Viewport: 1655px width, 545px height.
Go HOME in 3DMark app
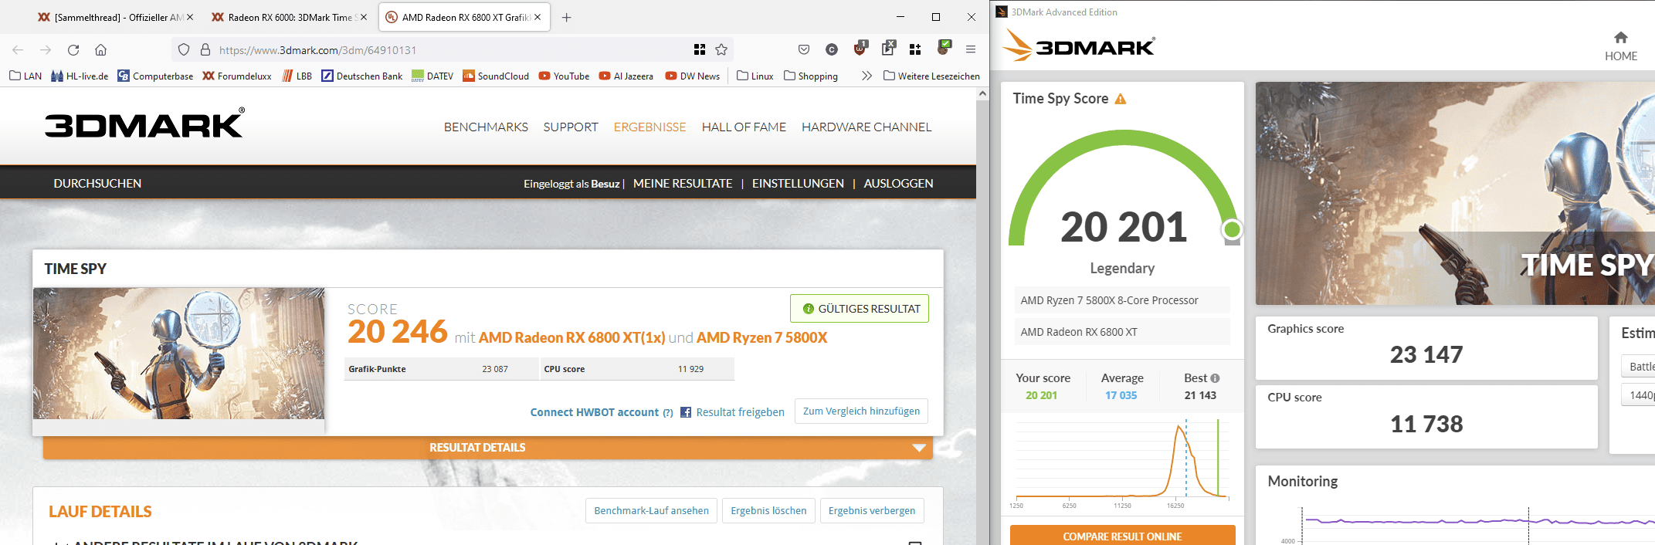pyautogui.click(x=1621, y=46)
